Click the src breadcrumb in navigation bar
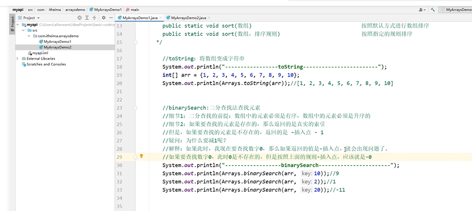This screenshot has width=472, height=211. (30, 10)
